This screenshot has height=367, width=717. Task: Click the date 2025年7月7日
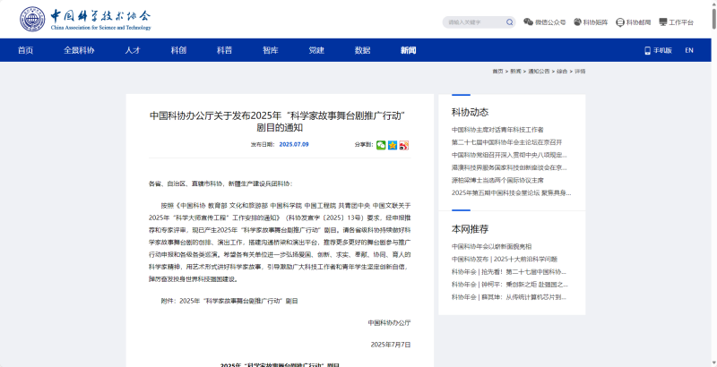391,345
